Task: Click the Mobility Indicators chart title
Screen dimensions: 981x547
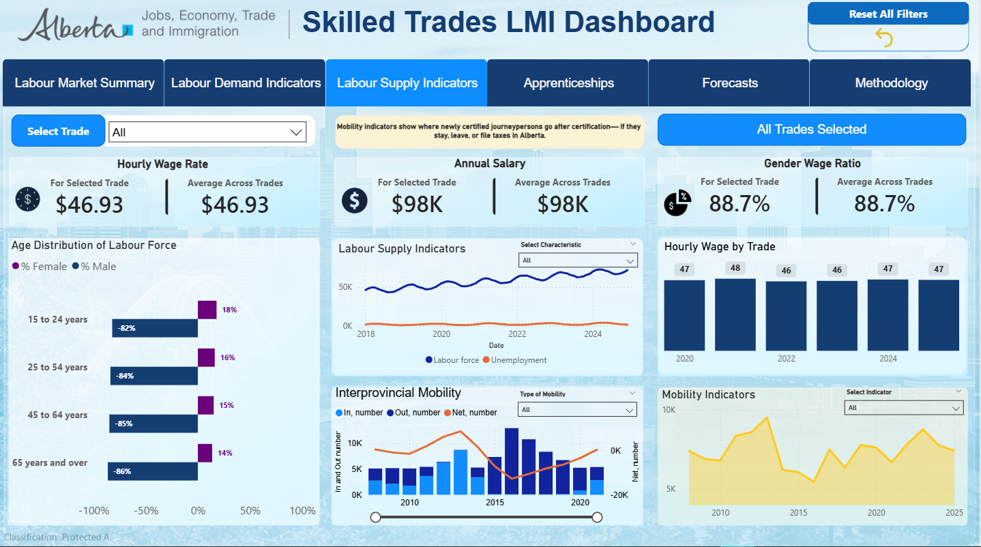Action: tap(709, 395)
